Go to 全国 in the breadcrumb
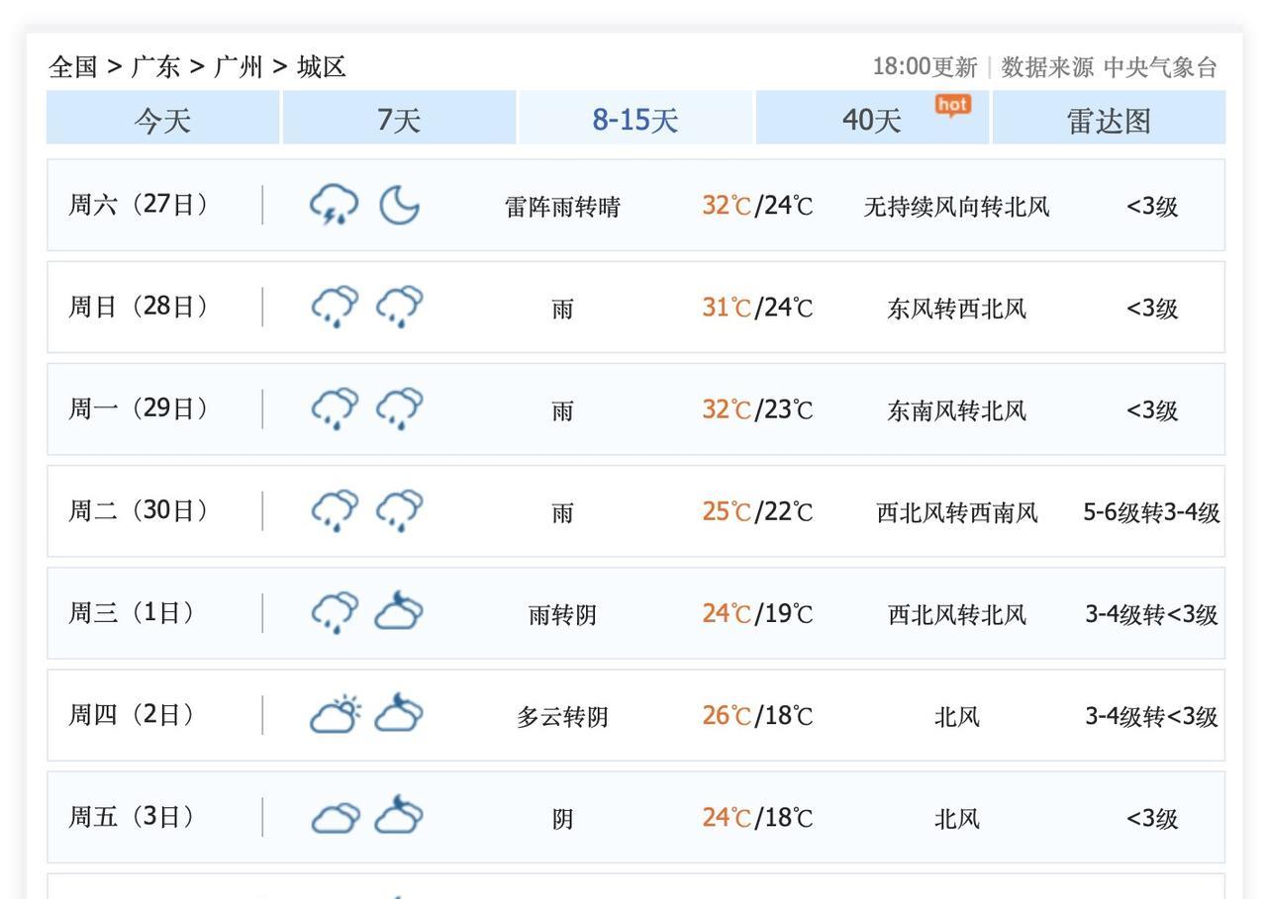Image resolution: width=1267 pixels, height=899 pixels. [73, 67]
